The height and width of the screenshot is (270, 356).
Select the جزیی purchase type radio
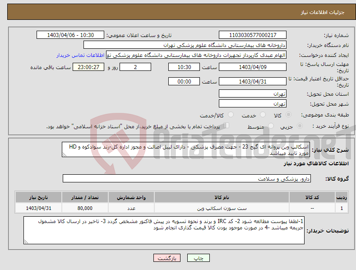point(300,126)
